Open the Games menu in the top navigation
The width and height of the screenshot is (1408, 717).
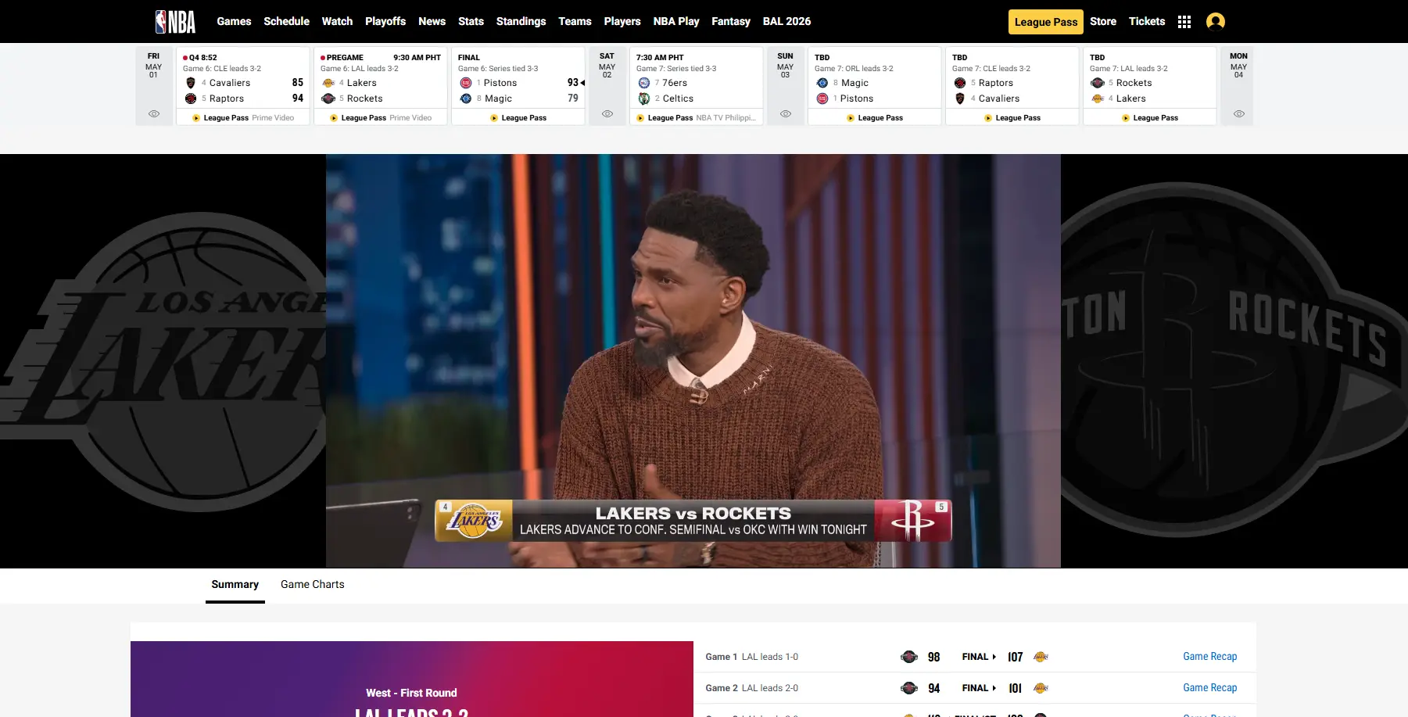pos(234,21)
